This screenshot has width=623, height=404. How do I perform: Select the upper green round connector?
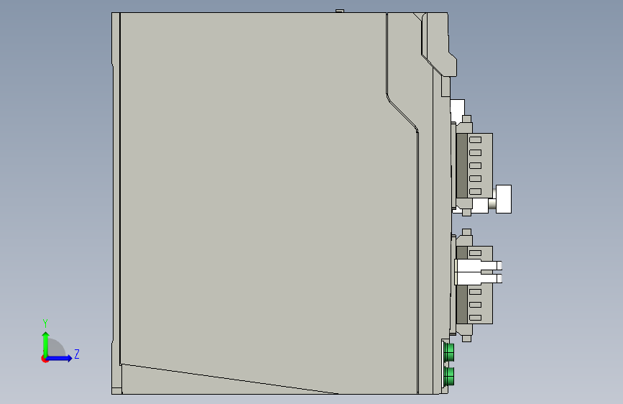(x=449, y=352)
